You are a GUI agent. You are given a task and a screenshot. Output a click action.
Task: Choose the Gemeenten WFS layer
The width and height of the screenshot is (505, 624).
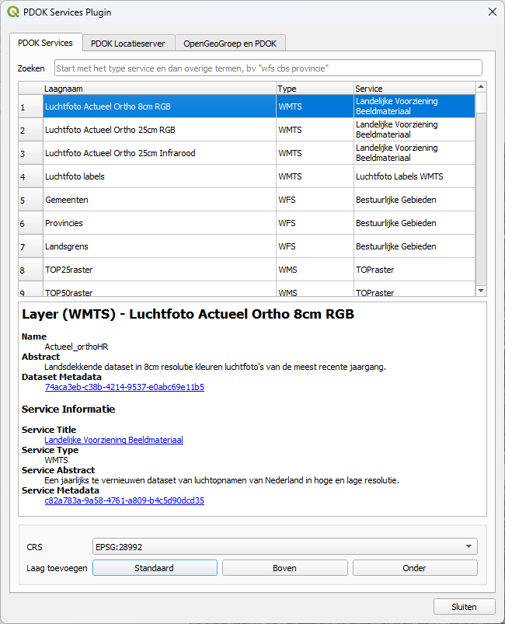(158, 200)
